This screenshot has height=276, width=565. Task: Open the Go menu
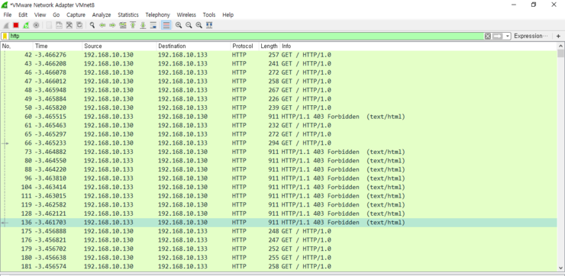click(x=56, y=14)
